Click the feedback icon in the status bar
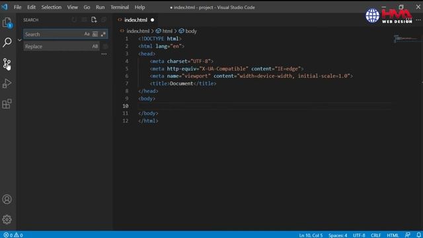The height and width of the screenshot is (238, 423). [x=408, y=235]
